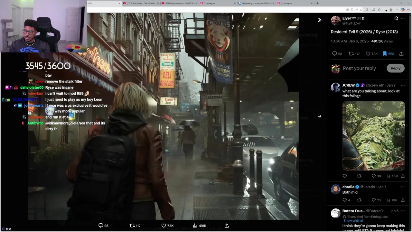
Task: Open a new browser tab
Action: tap(317, 3)
